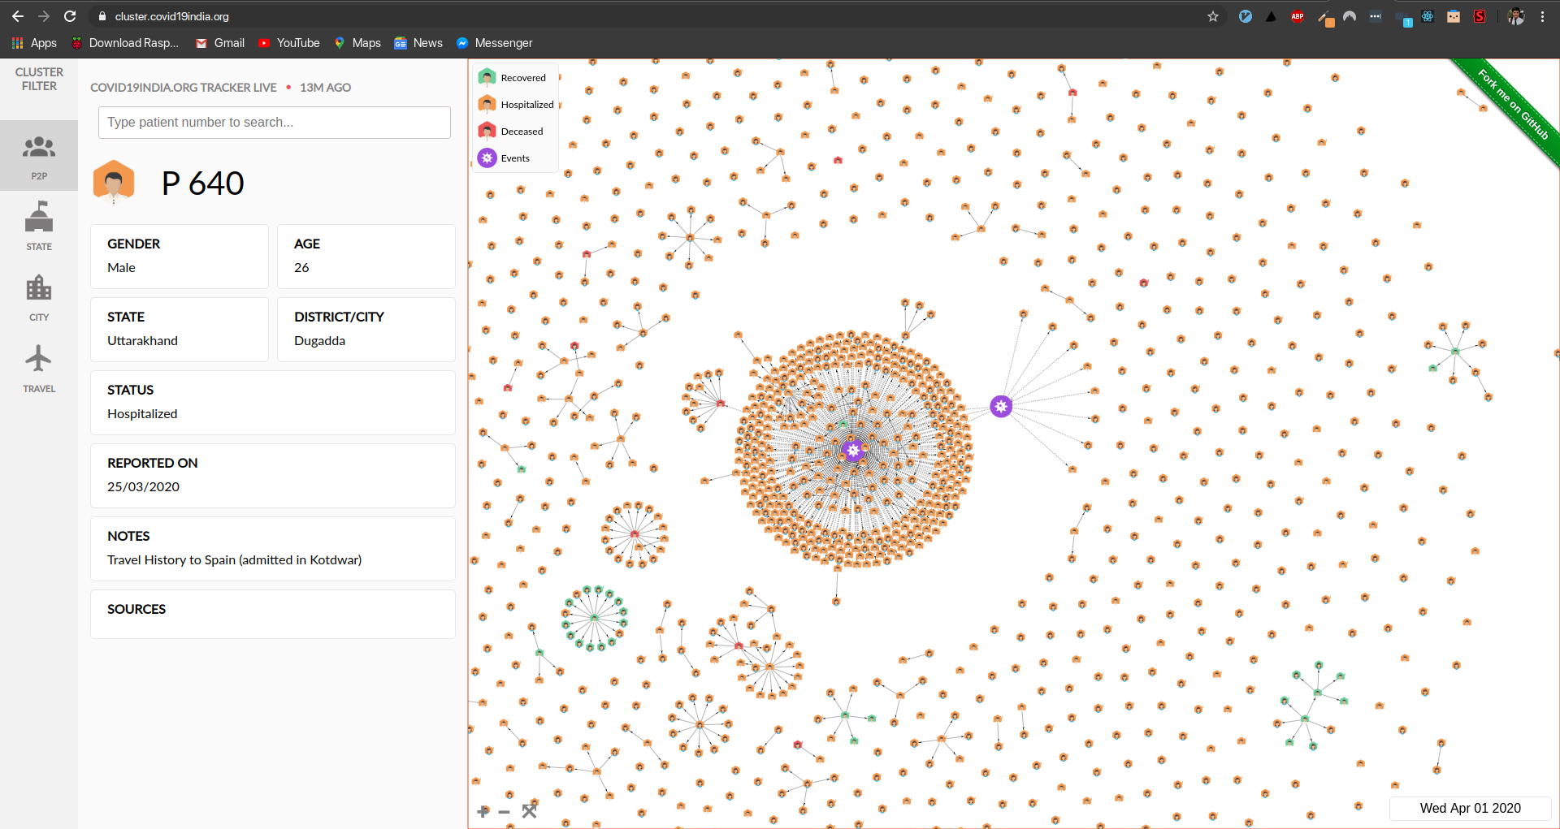This screenshot has height=829, width=1560.
Task: Zoom in the network graph with plus
Action: point(483,811)
